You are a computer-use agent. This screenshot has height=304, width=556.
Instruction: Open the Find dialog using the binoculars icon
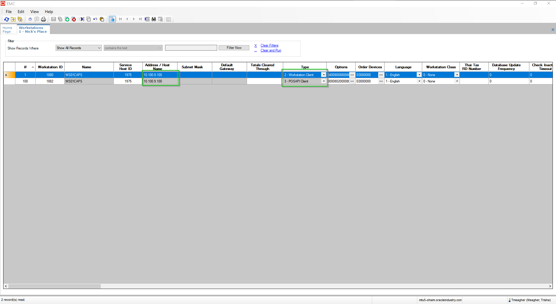pyautogui.click(x=154, y=19)
